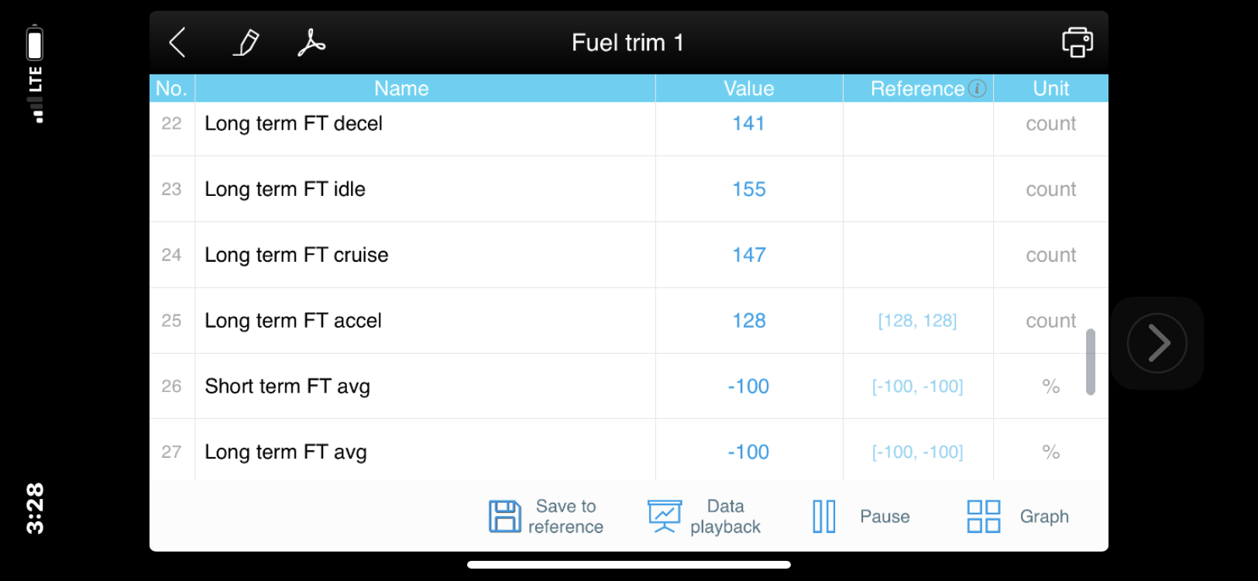Image resolution: width=1258 pixels, height=581 pixels.
Task: Tap the back arrow icon
Action: pos(177,43)
